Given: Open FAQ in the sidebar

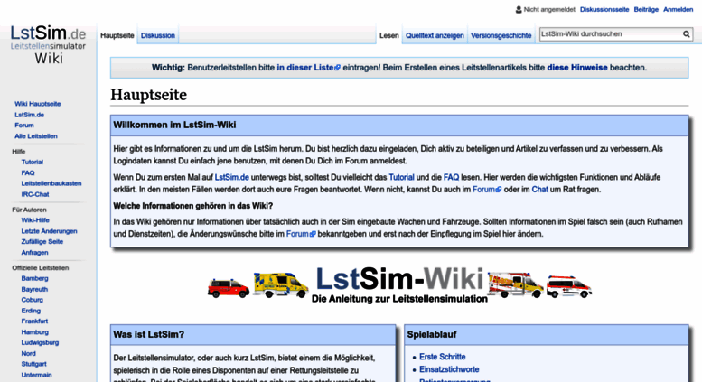Looking at the screenshot, I should point(28,172).
